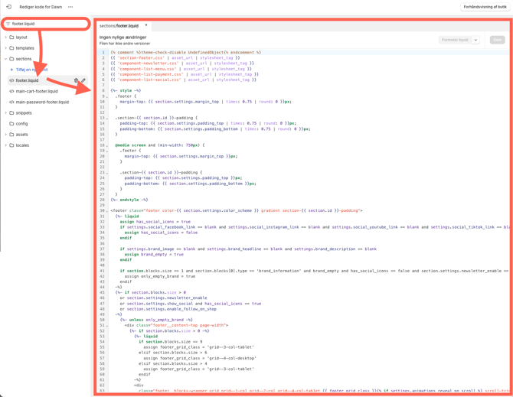Switch to the sections/footer.liquid editor tab
513x397 pixels.
click(119, 26)
